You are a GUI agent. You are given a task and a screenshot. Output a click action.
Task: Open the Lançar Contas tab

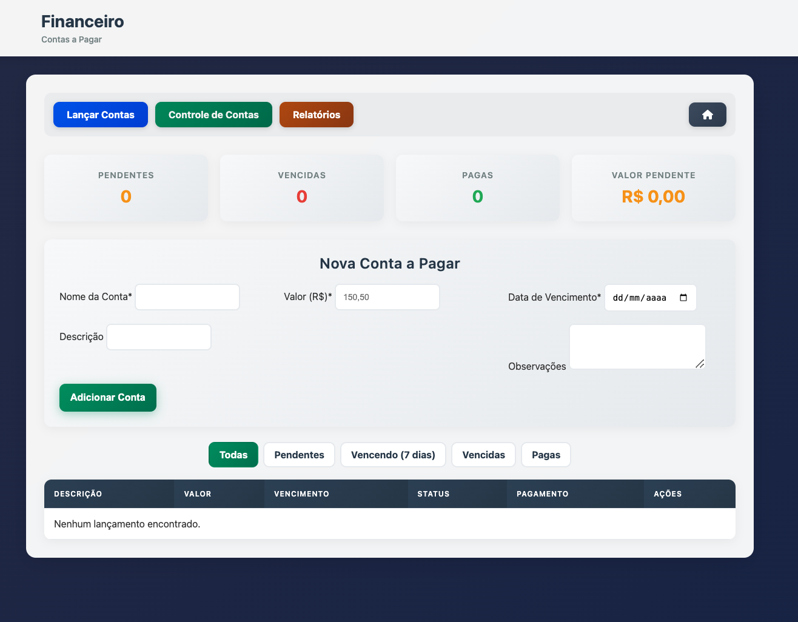point(101,115)
